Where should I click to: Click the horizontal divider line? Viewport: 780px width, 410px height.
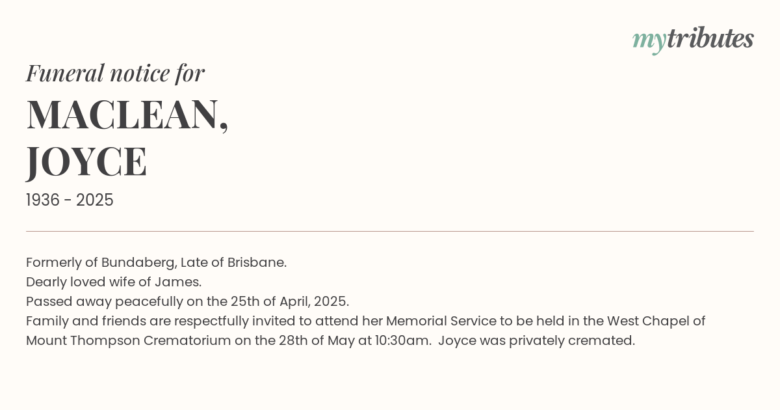pos(390,231)
